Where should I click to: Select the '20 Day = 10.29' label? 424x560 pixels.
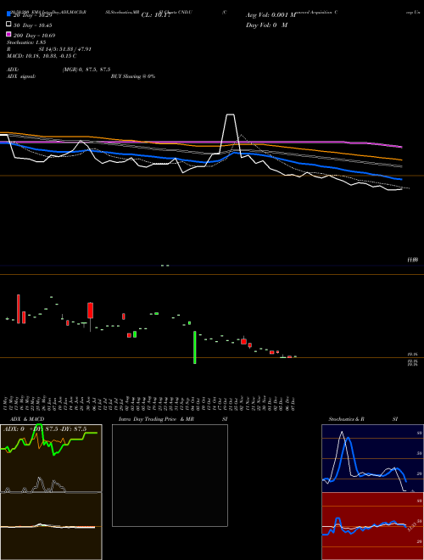coord(33,15)
